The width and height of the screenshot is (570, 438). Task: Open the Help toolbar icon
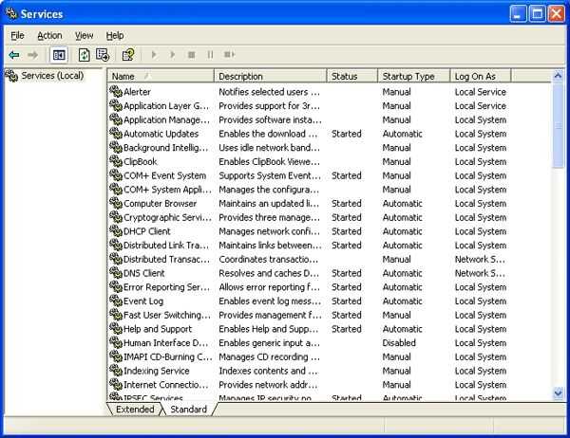click(128, 55)
